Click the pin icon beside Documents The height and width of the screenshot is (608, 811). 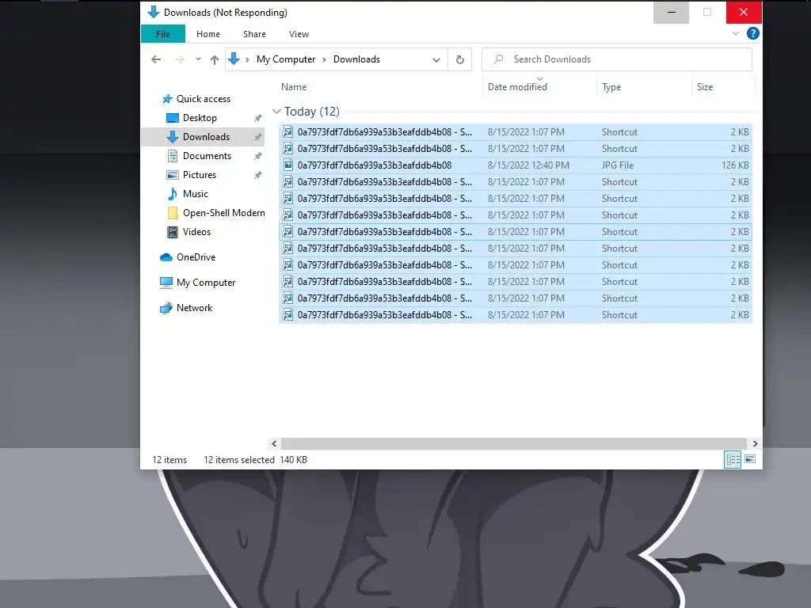click(257, 156)
